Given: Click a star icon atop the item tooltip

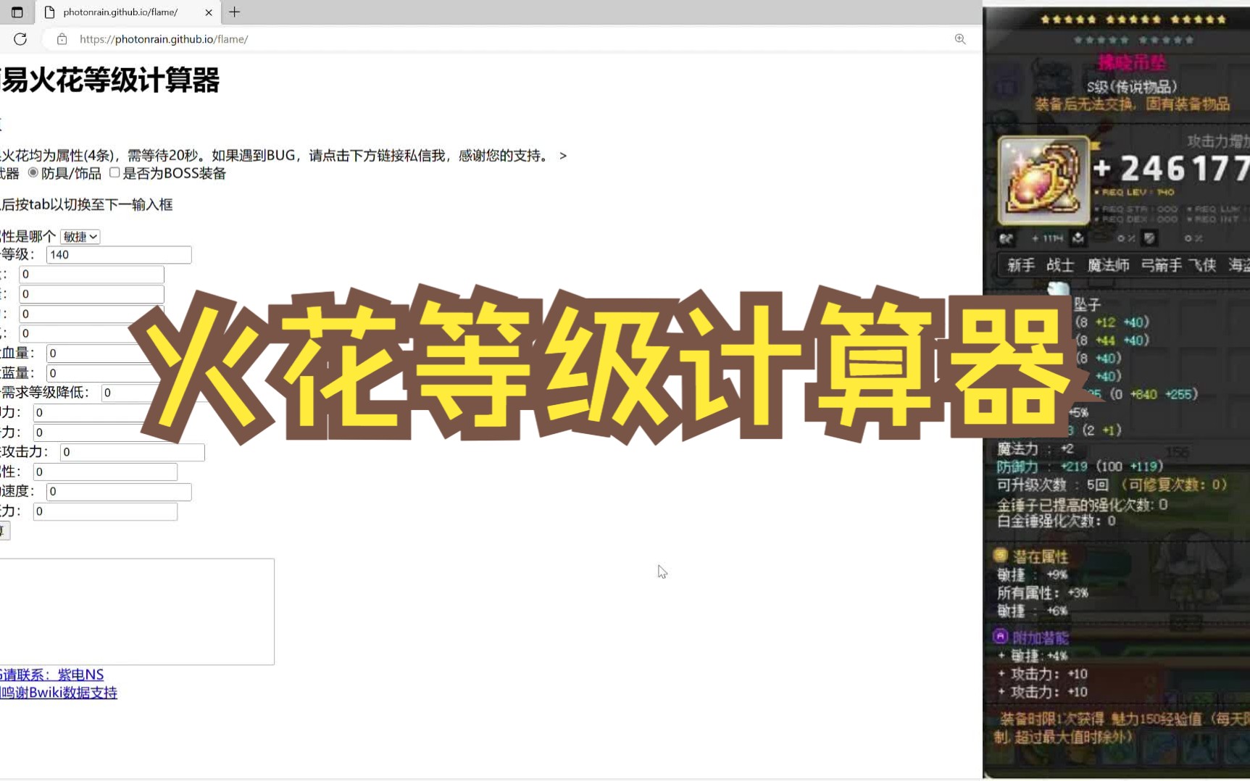Looking at the screenshot, I should [1043, 20].
